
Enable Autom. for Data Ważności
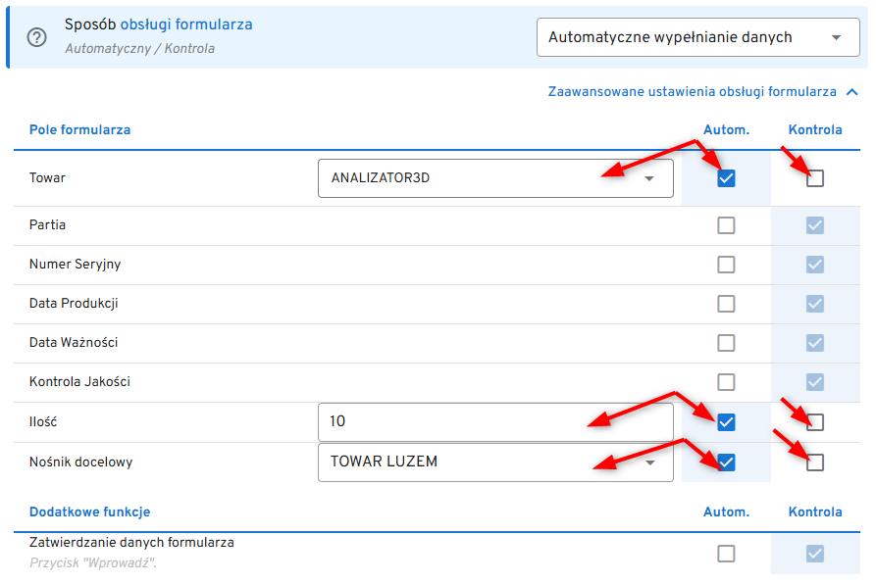pyautogui.click(x=726, y=343)
